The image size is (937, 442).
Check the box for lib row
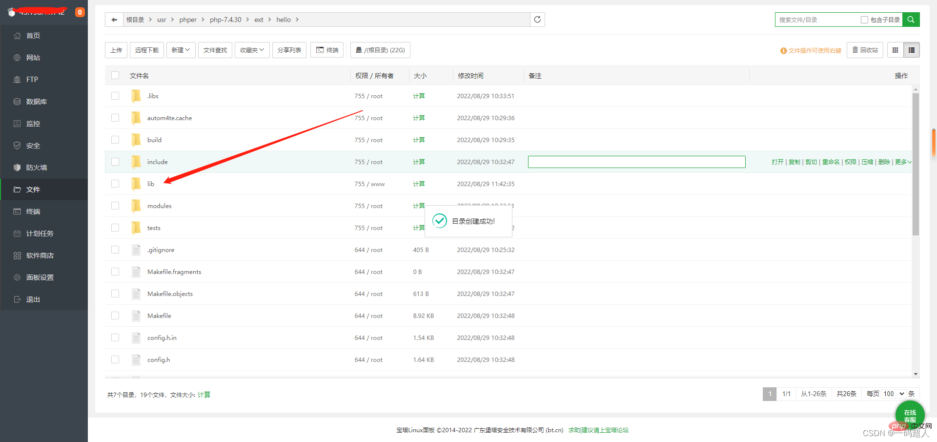115,184
